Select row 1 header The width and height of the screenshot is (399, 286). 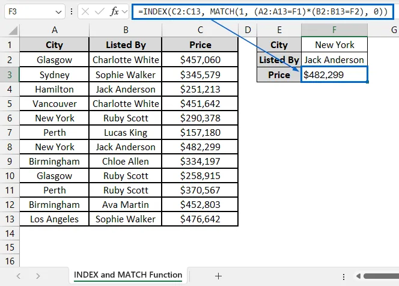10,45
